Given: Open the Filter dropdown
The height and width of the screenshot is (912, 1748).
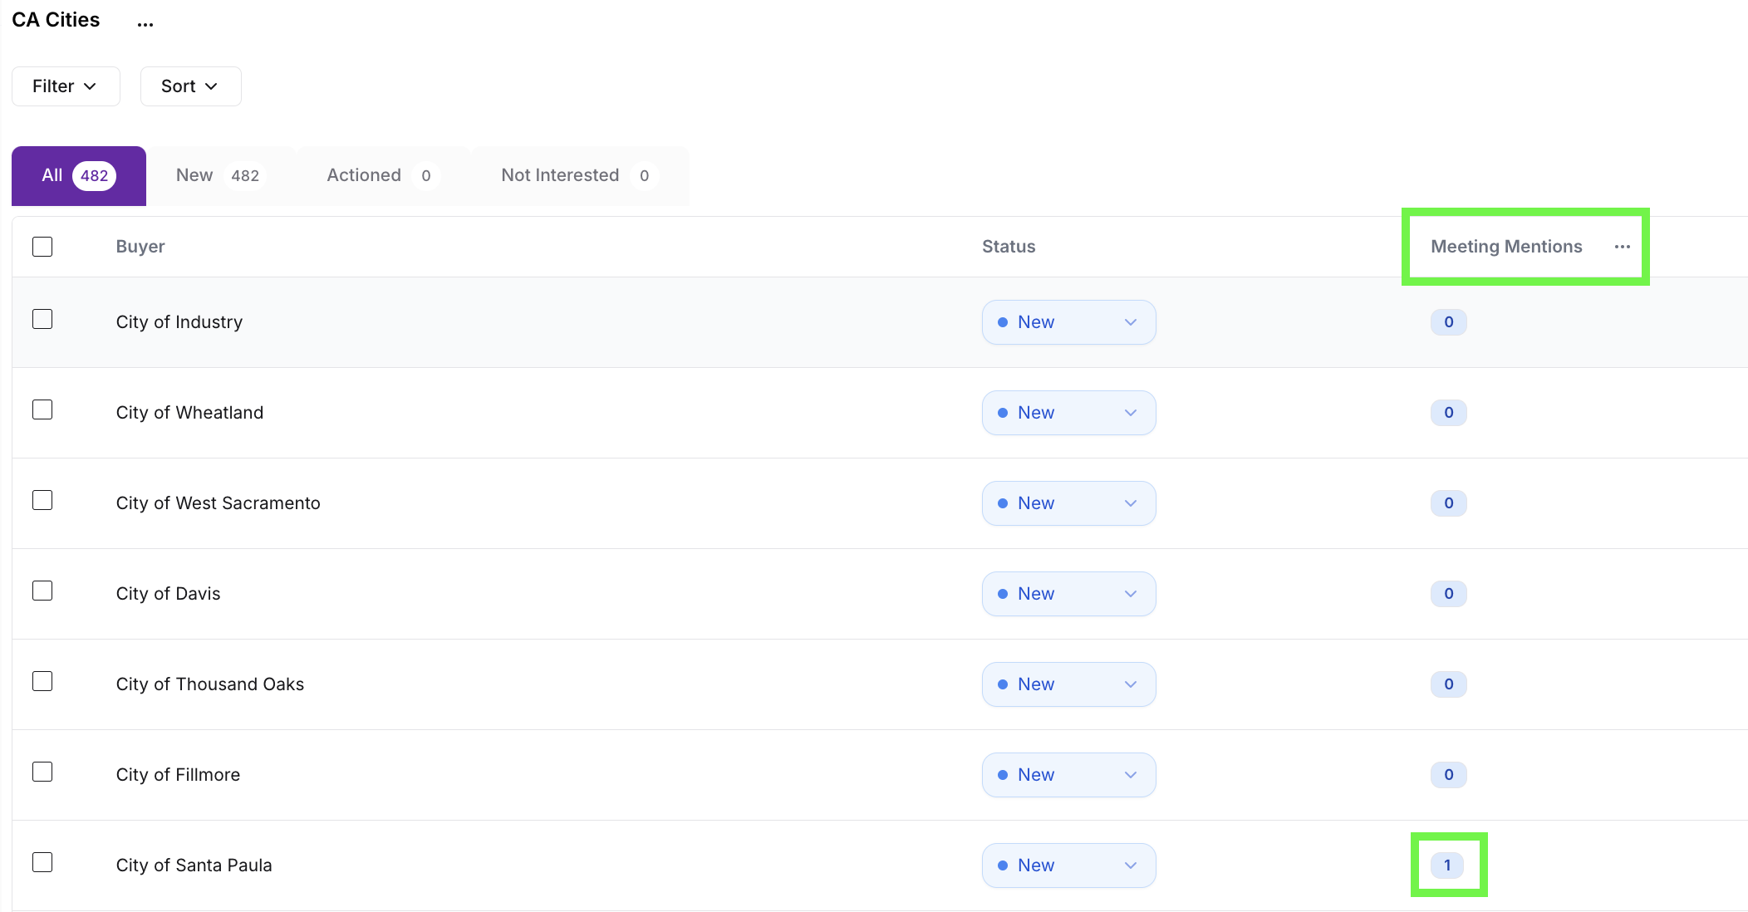Looking at the screenshot, I should [66, 86].
